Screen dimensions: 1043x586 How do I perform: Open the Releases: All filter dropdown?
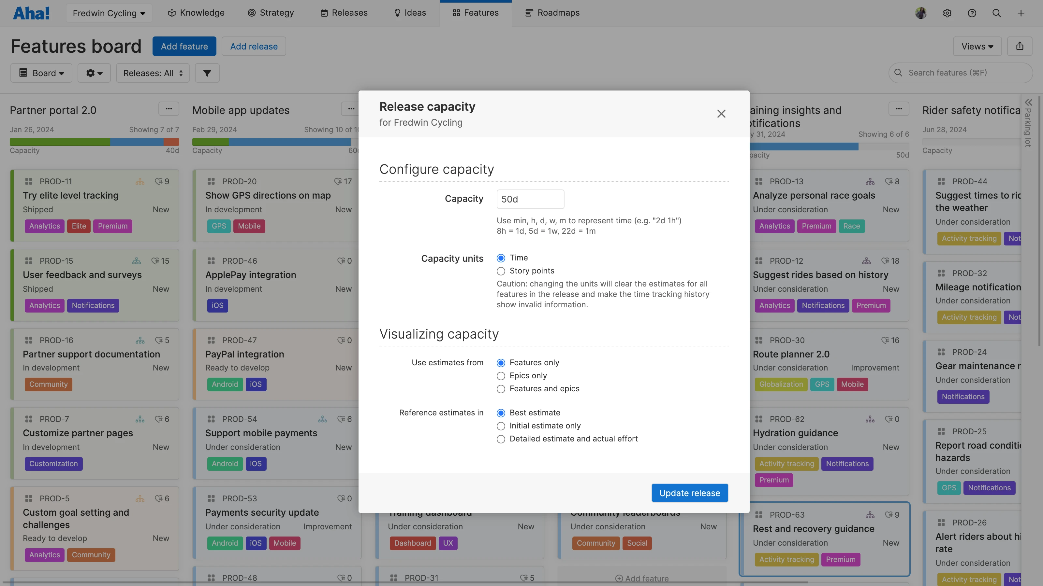tap(153, 73)
